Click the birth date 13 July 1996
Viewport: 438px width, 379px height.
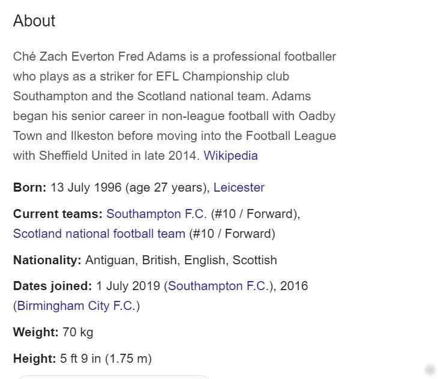tap(86, 187)
